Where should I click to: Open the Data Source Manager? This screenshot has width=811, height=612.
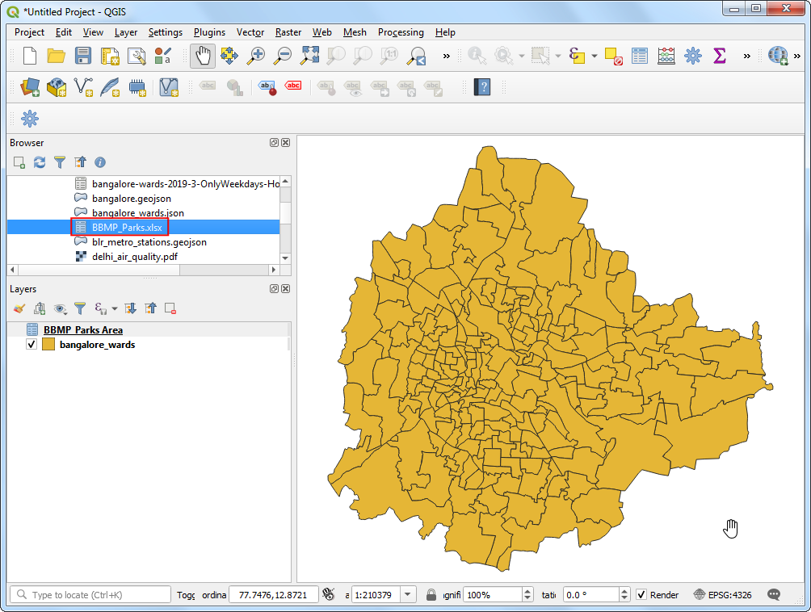pyautogui.click(x=29, y=86)
